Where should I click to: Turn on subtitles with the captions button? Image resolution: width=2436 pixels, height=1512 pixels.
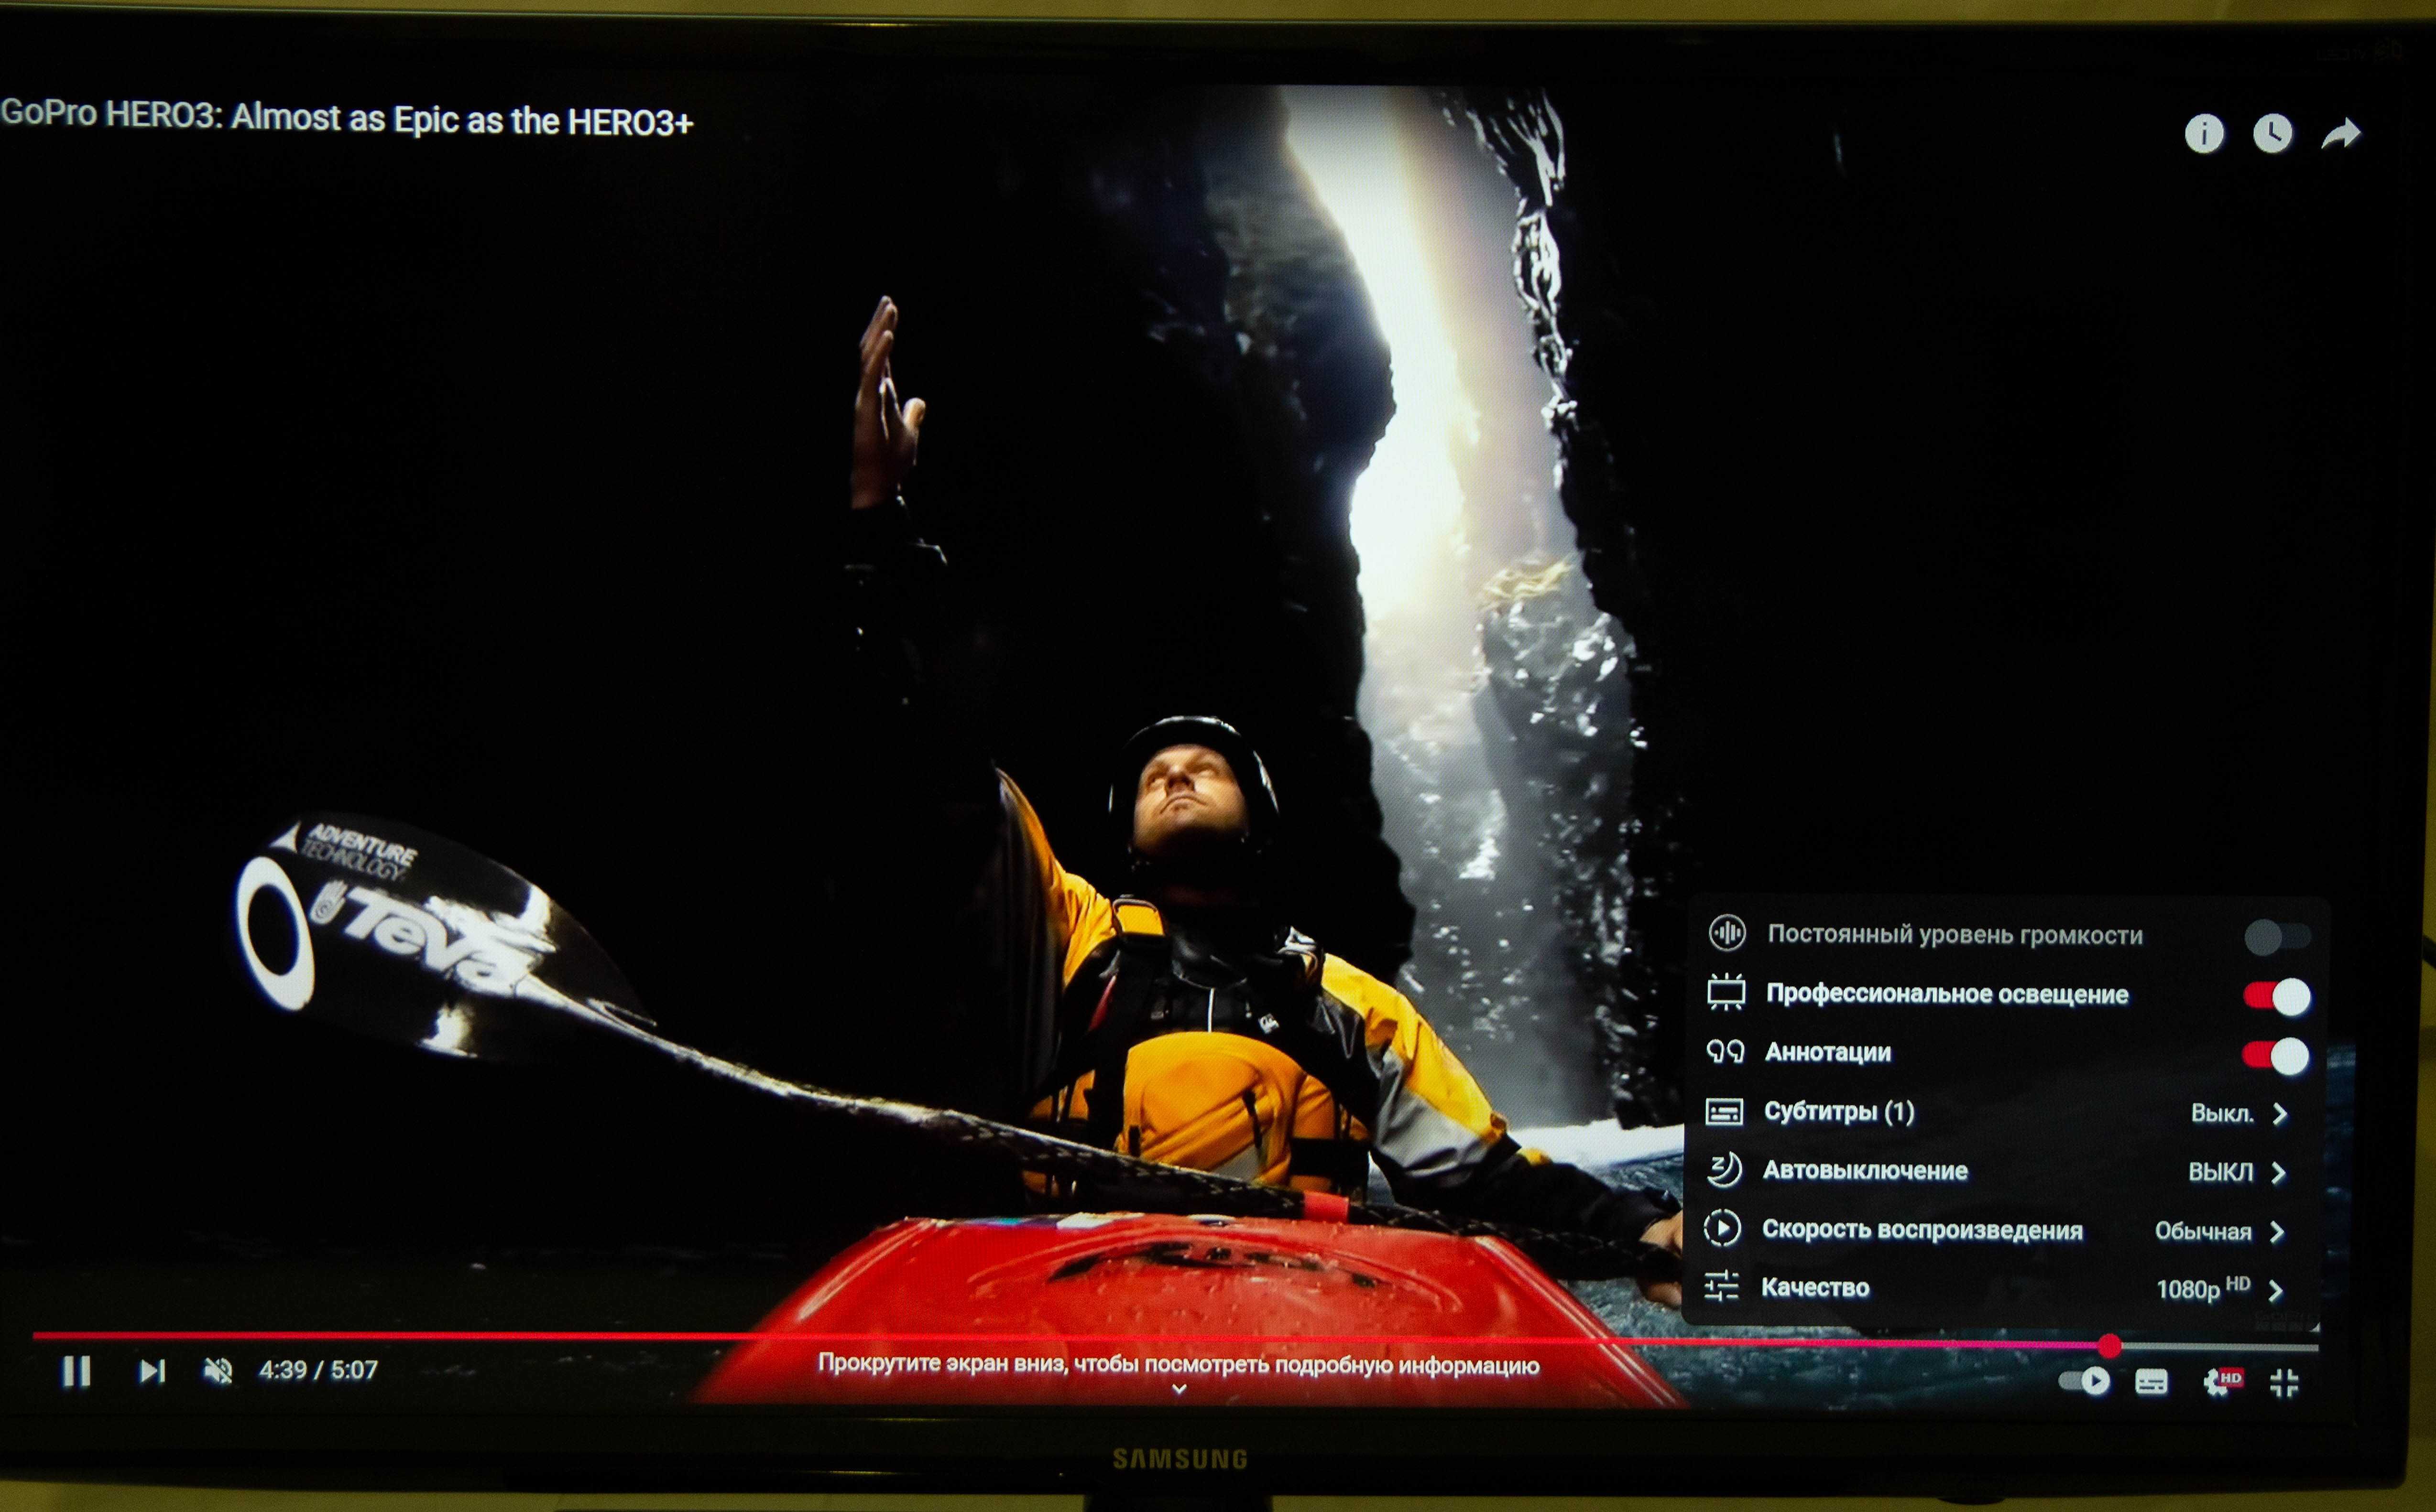click(2151, 1383)
